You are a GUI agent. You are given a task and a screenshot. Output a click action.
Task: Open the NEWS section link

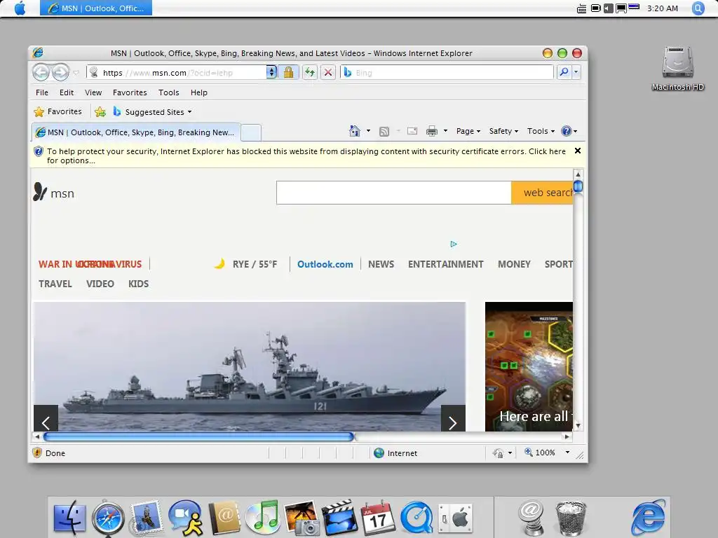(381, 264)
